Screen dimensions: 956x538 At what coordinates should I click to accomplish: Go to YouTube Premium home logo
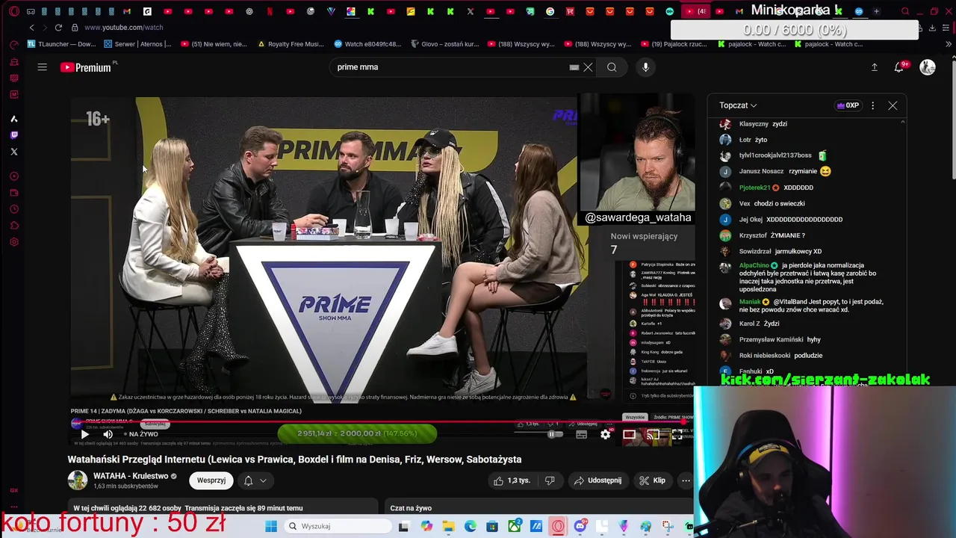[86, 67]
